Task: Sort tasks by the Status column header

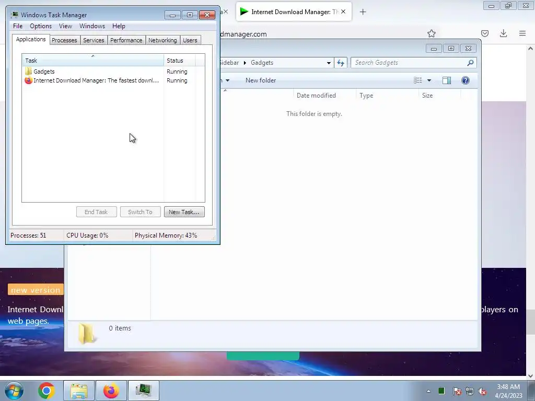Action: 180,61
